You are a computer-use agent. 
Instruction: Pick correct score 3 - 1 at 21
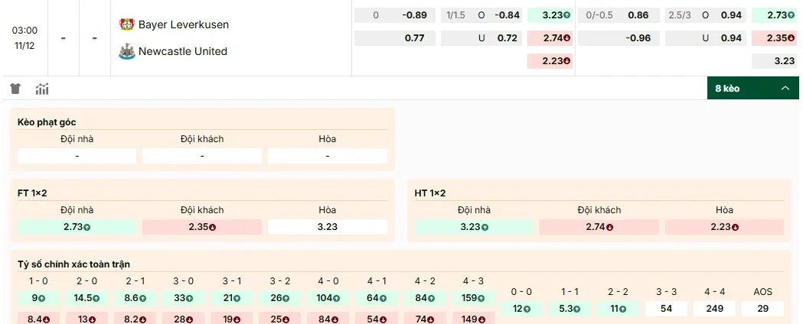[x=231, y=298]
